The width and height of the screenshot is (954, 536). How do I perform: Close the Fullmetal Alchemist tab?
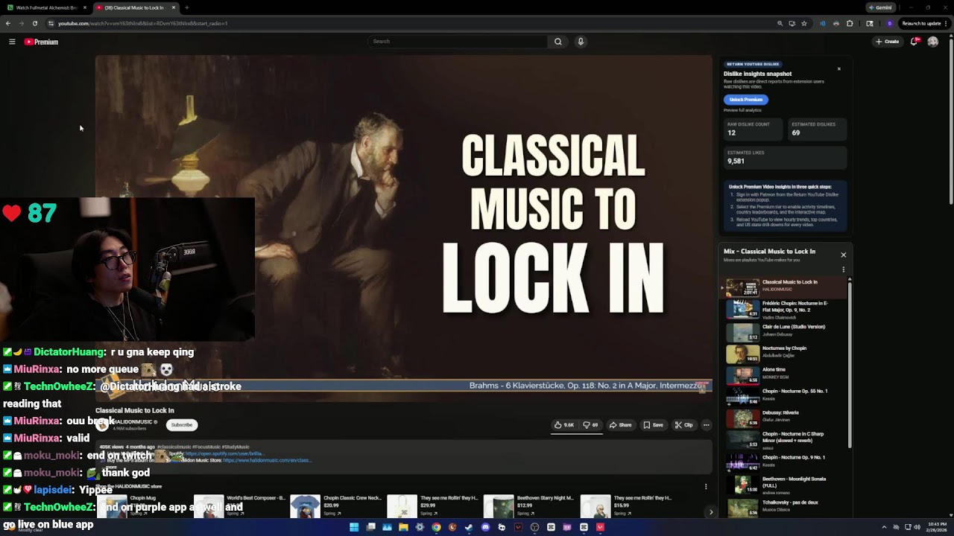click(x=85, y=7)
